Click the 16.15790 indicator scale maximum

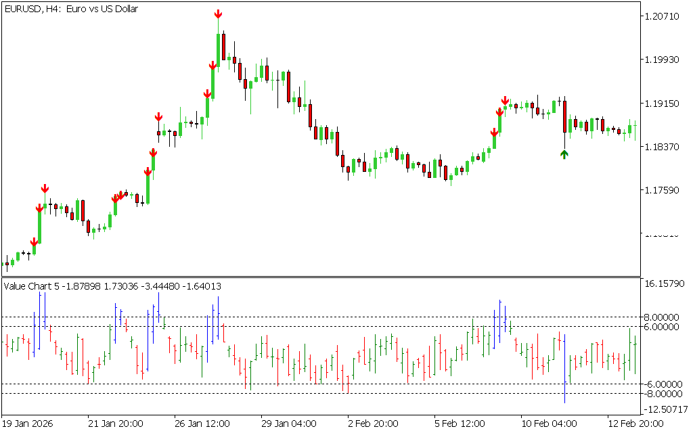pyautogui.click(x=665, y=284)
